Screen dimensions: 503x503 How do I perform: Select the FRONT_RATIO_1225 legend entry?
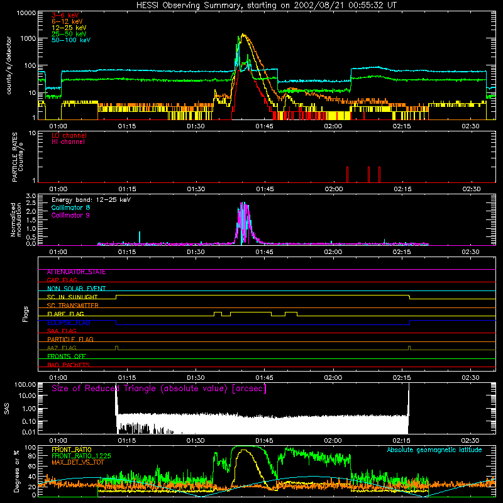point(81,456)
